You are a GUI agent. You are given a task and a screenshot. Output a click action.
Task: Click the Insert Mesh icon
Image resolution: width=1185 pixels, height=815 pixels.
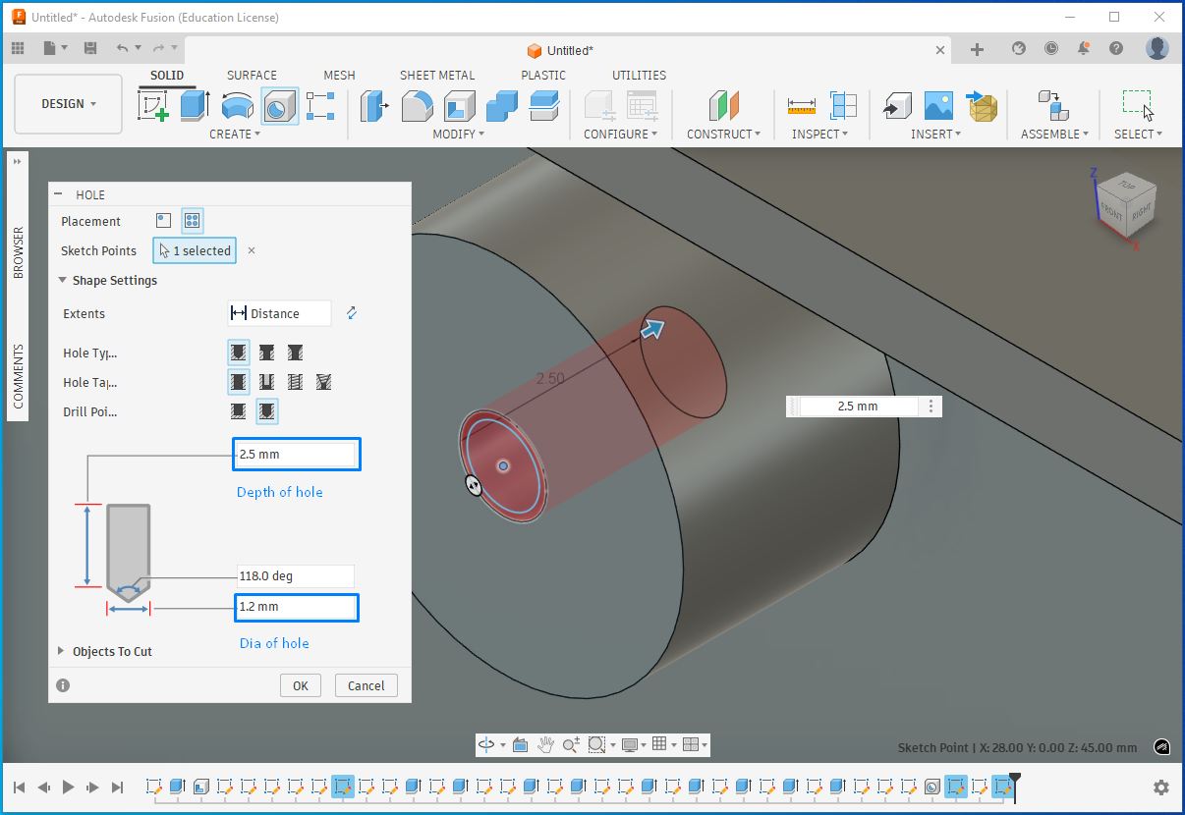coord(983,105)
